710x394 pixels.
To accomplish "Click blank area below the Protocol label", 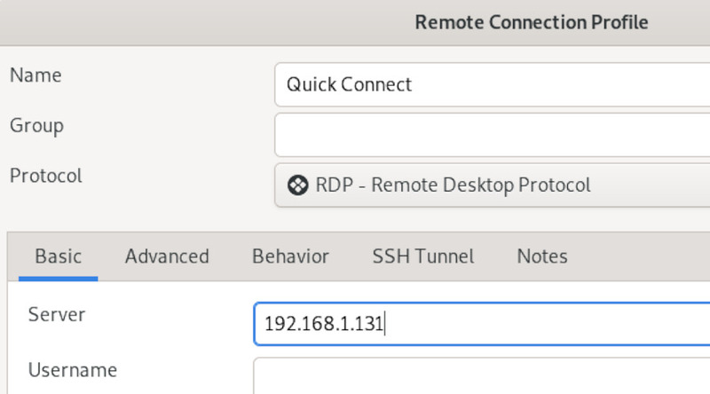I will 89,213.
